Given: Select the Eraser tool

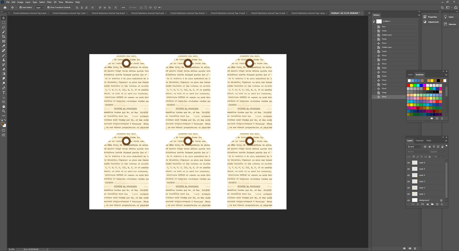Looking at the screenshot, I should 4,69.
